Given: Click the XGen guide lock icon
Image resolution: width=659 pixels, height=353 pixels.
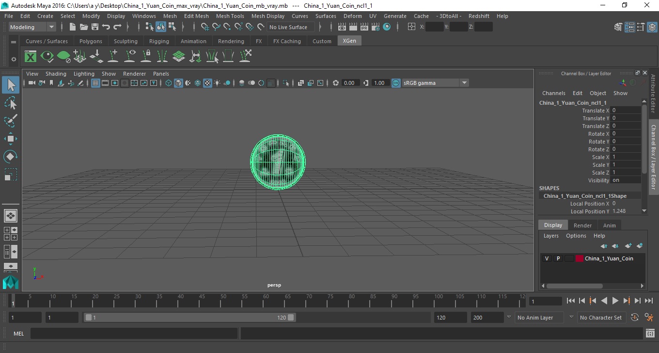Looking at the screenshot, I should [146, 56].
